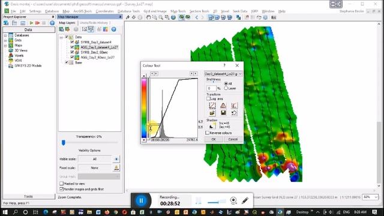384x216 pixels.
Task: Select 3D Views in Project Explorer
Action: tap(21, 50)
